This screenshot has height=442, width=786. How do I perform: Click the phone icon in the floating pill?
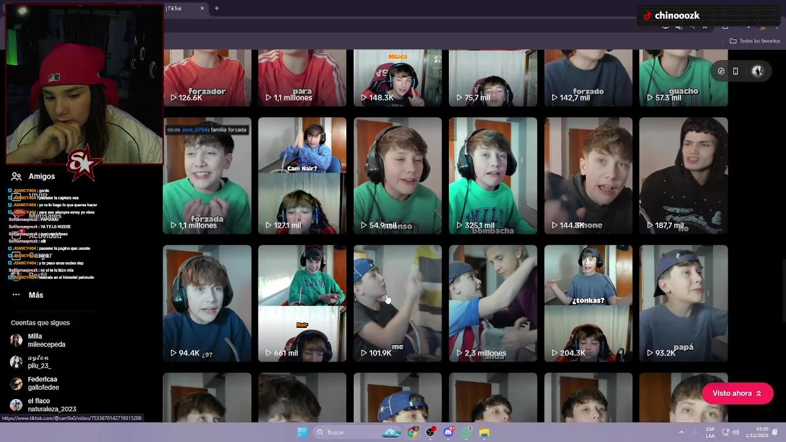point(736,71)
